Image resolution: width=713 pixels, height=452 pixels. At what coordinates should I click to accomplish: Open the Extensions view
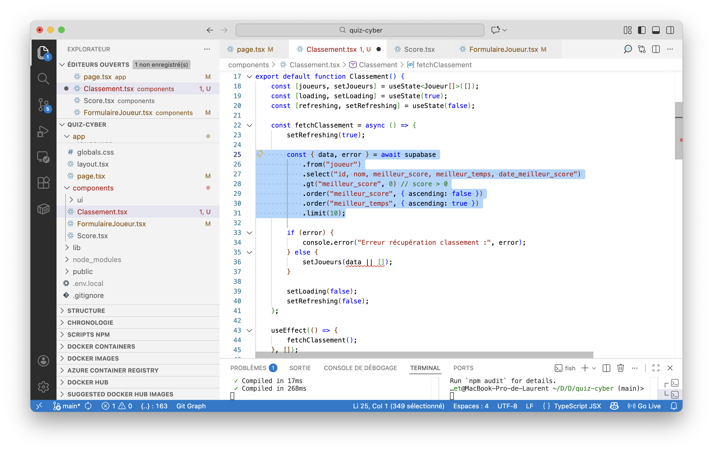click(x=43, y=183)
